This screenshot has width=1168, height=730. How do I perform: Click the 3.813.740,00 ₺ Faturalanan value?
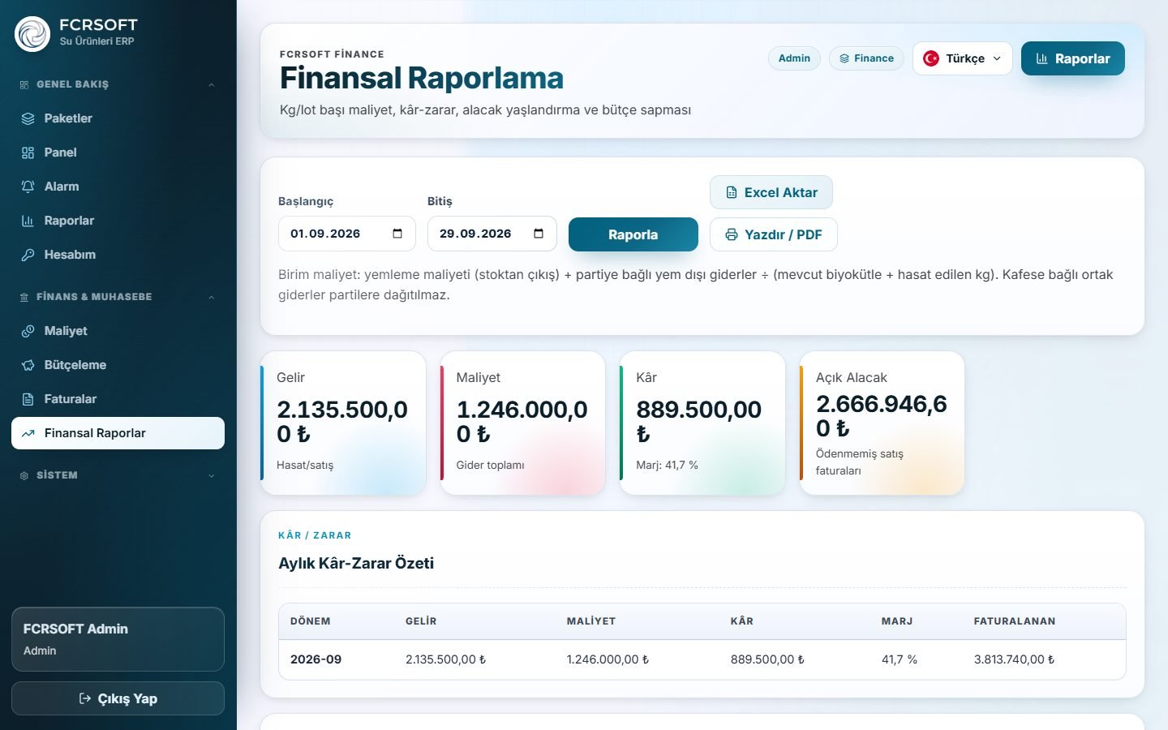(1014, 659)
